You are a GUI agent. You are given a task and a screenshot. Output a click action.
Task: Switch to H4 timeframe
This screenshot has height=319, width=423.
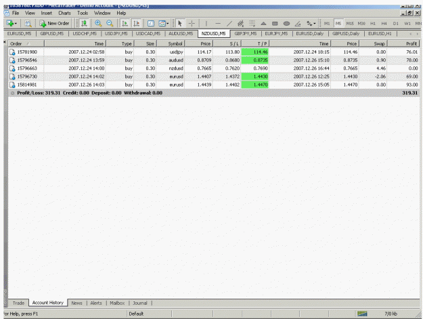384,24
